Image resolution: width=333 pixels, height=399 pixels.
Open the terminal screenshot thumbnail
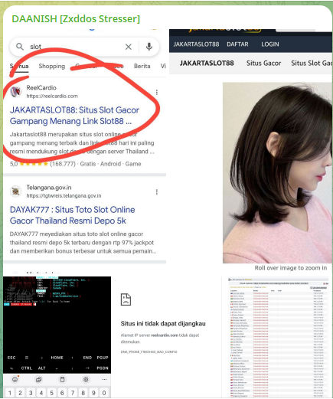click(57, 337)
